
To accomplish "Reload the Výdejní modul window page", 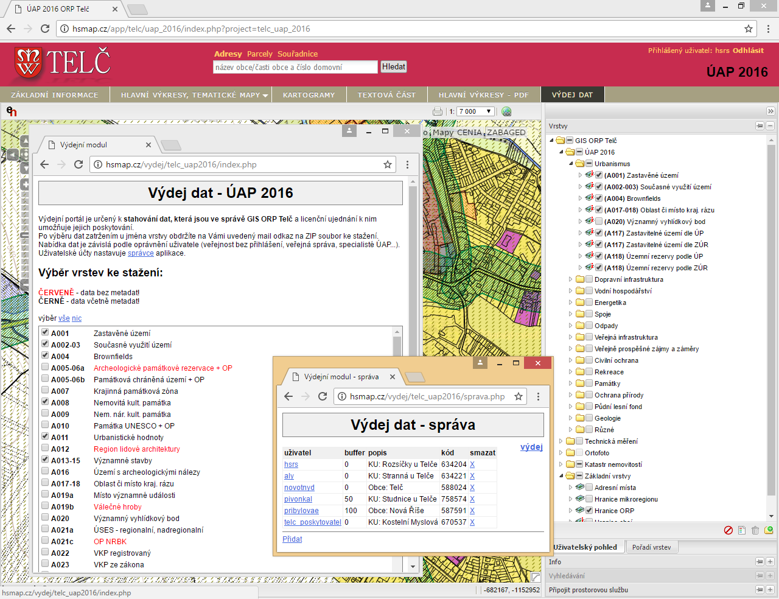I will click(79, 164).
